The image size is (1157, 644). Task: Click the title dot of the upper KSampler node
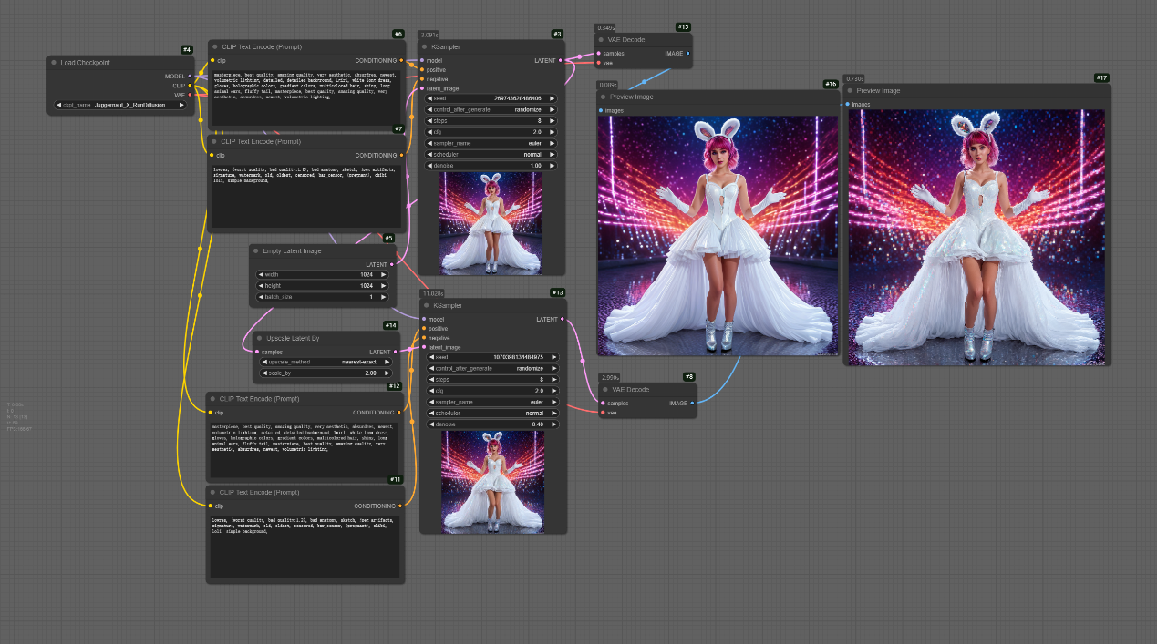[x=426, y=46]
